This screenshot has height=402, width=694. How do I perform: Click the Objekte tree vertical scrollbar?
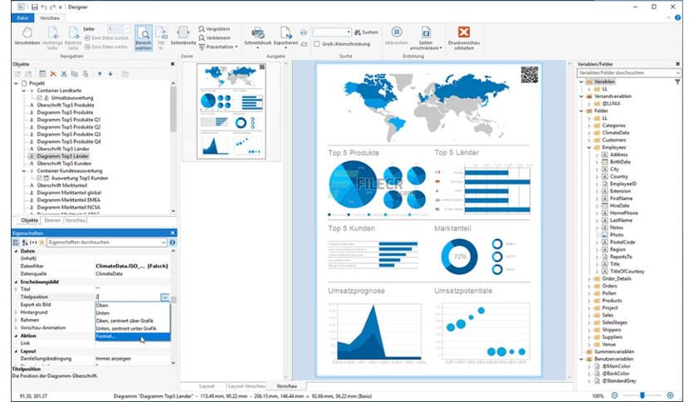click(x=173, y=109)
